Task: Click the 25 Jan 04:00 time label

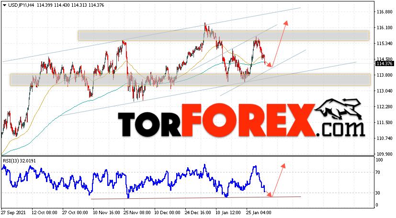Action: (259, 213)
